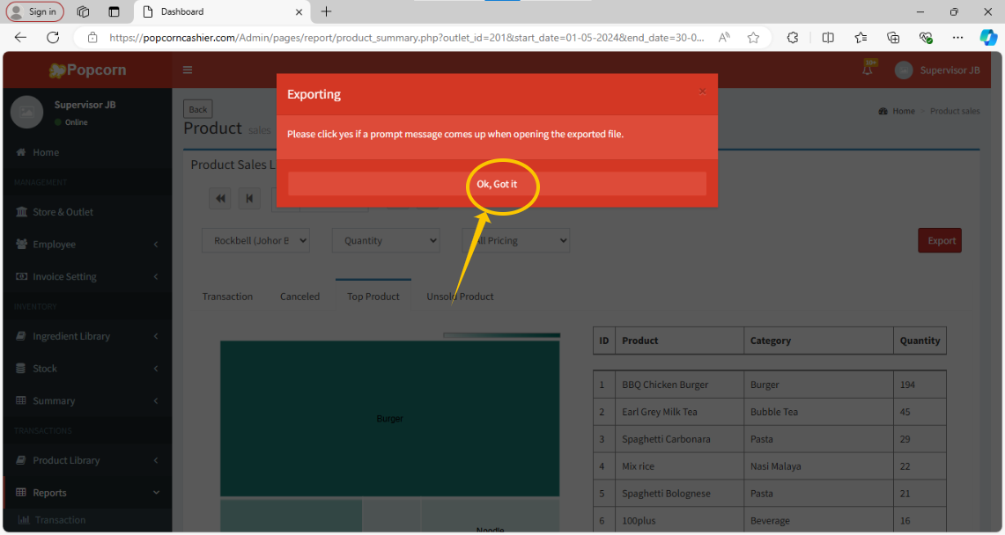The width and height of the screenshot is (1005, 535).
Task: Expand the Stock sidebar menu
Action: 87,369
